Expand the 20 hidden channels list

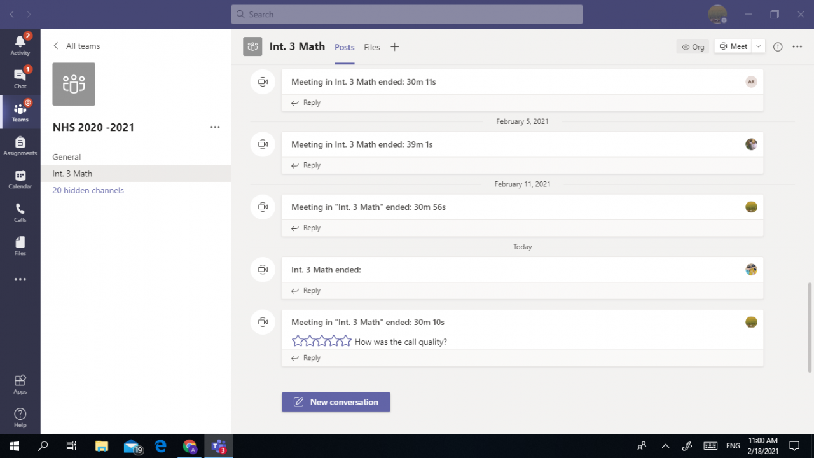pos(88,190)
